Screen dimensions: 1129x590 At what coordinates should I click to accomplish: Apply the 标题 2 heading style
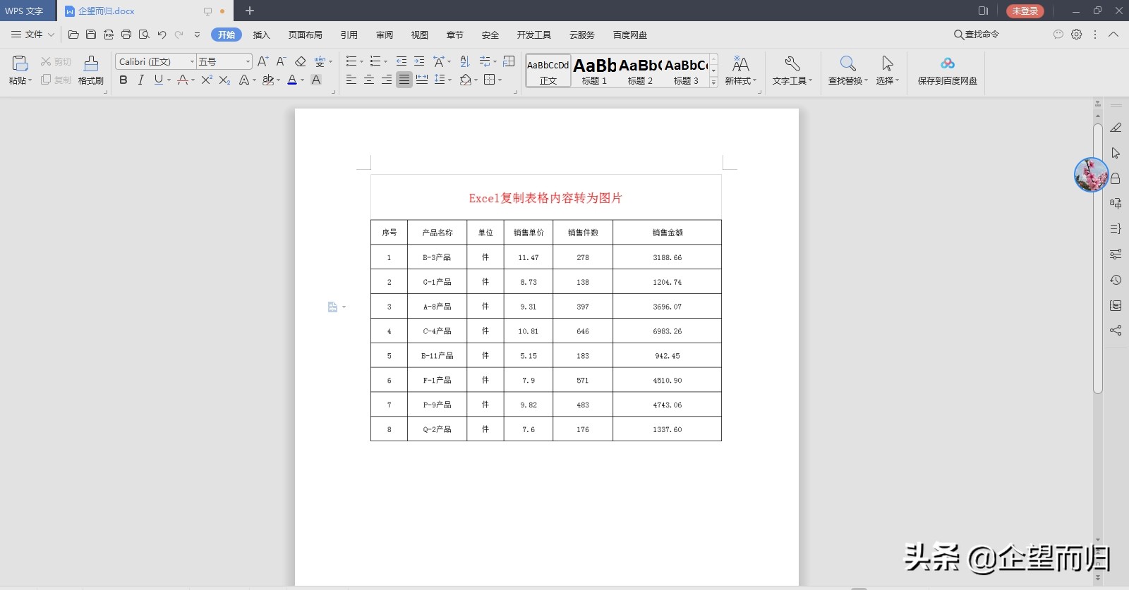tap(640, 70)
